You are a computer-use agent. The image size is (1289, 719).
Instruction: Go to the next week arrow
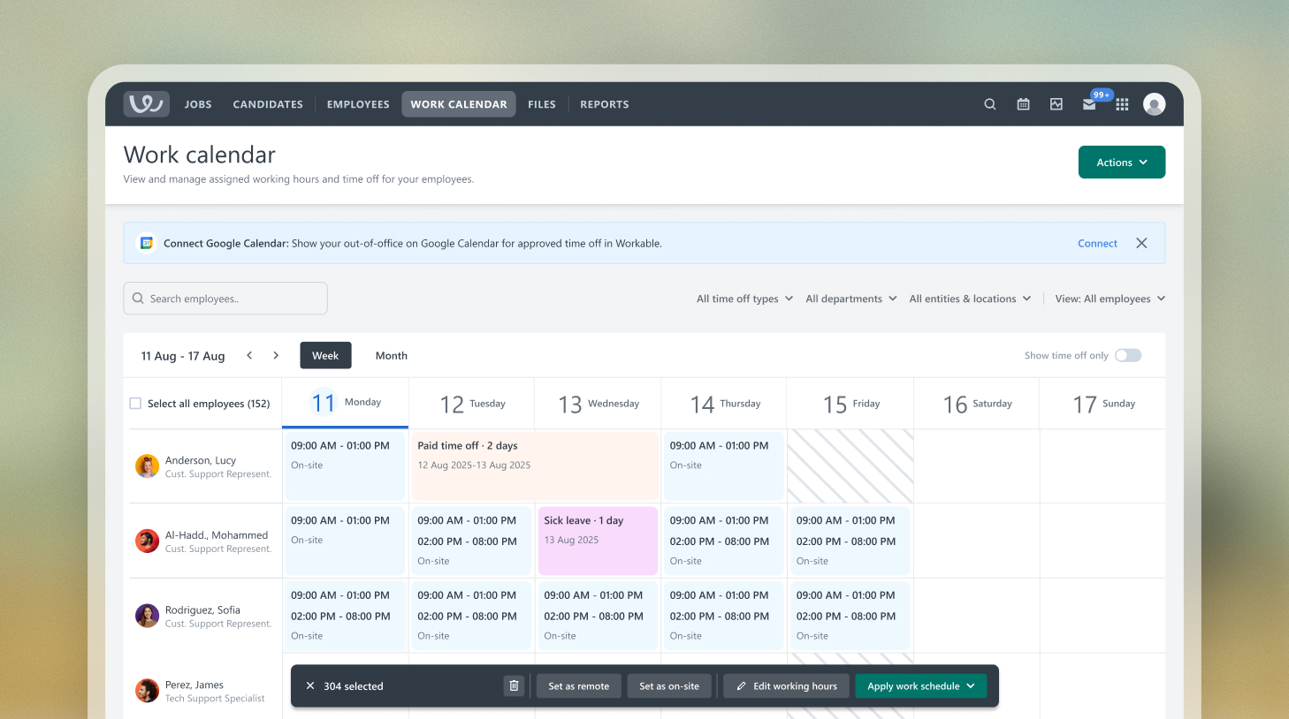tap(276, 355)
